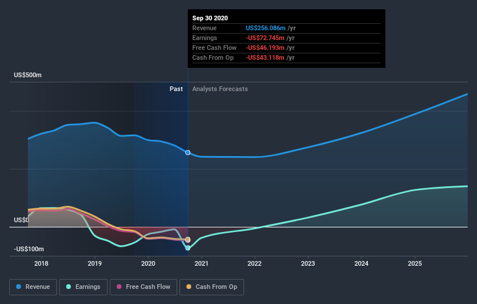Click the Past label on chart
The width and height of the screenshot is (477, 304).
(176, 89)
